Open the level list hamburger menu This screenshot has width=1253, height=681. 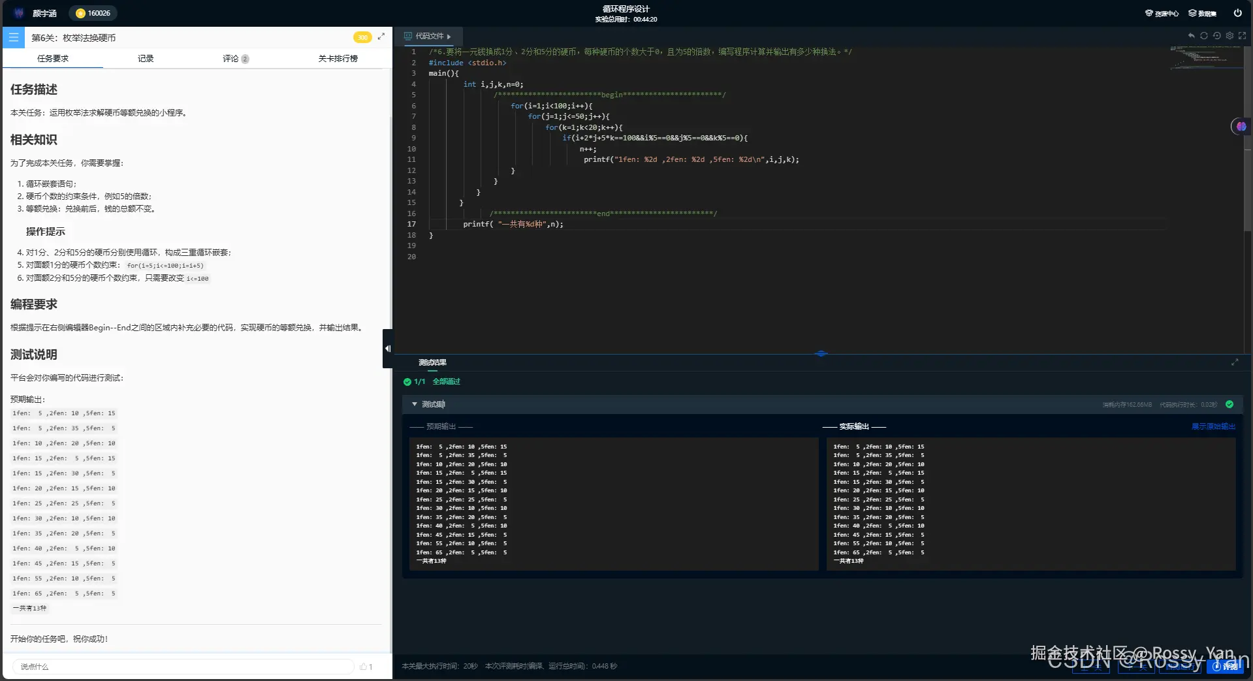click(x=13, y=37)
